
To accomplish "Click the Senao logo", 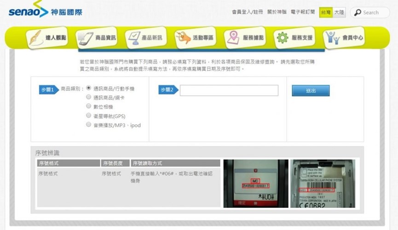I will (x=45, y=11).
